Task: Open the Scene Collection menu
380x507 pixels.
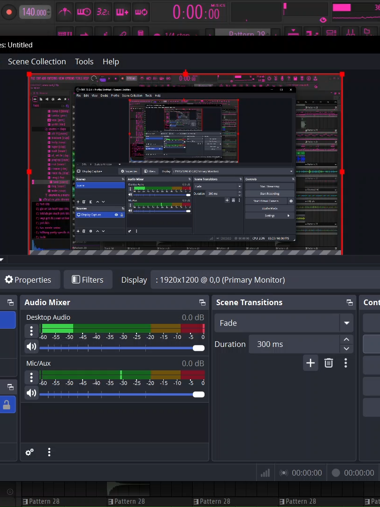Action: pos(37,61)
